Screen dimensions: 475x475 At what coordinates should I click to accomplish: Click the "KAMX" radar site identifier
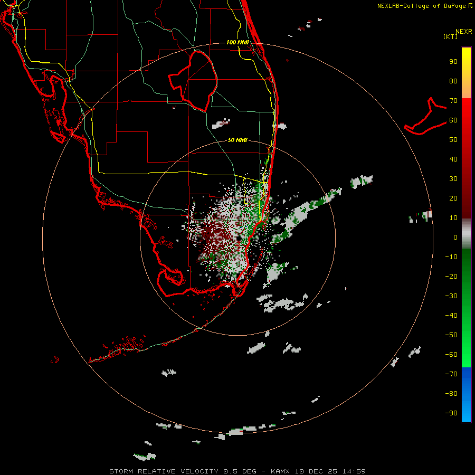coord(280,471)
